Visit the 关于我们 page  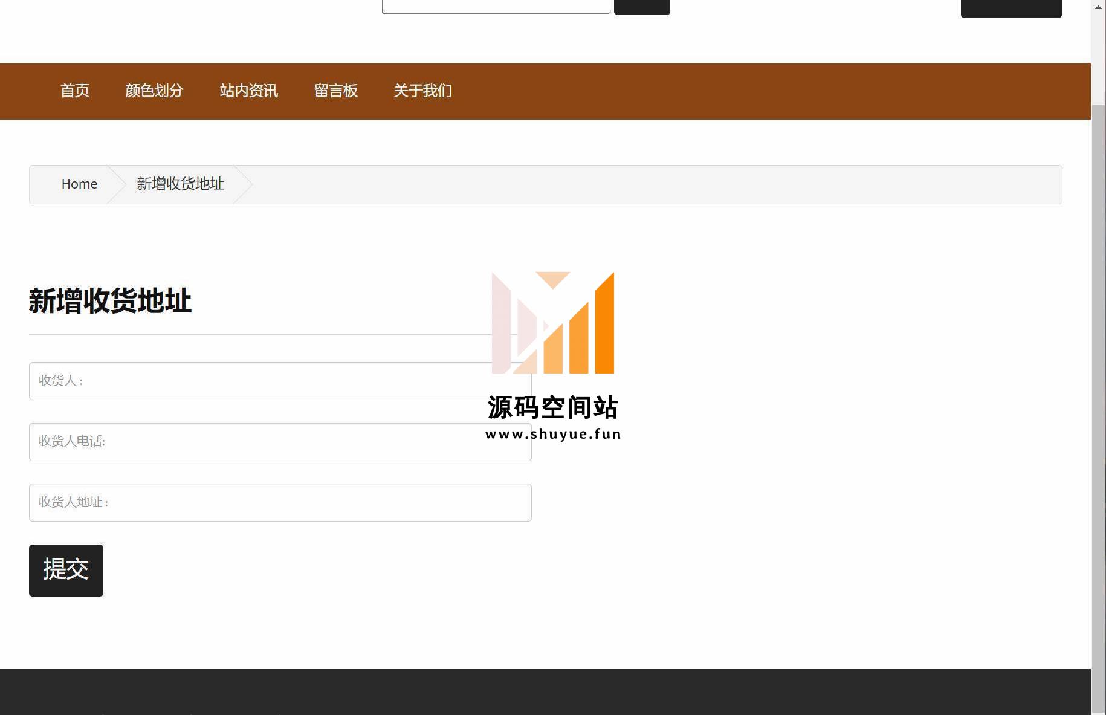point(422,91)
